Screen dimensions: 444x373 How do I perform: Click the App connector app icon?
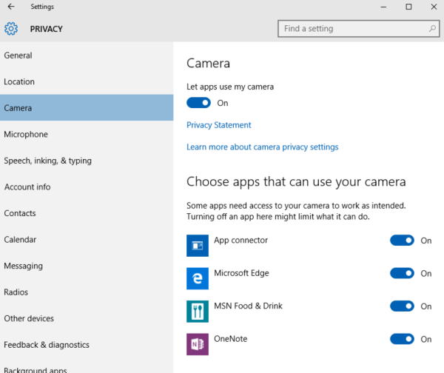(198, 246)
